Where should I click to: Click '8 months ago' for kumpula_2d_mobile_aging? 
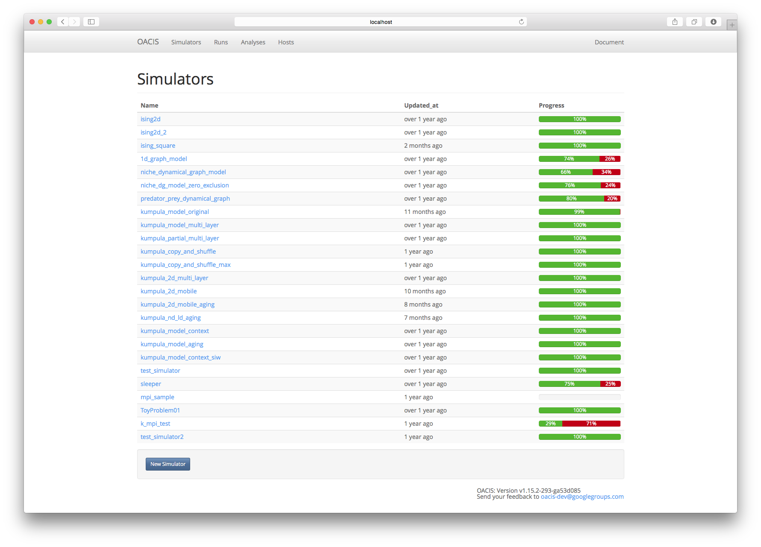[423, 304]
